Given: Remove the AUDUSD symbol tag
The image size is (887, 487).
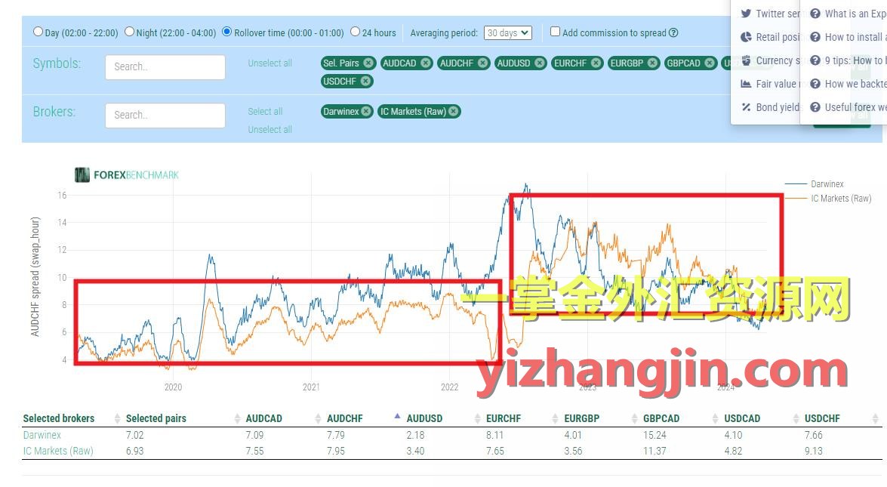Looking at the screenshot, I should pyautogui.click(x=540, y=63).
